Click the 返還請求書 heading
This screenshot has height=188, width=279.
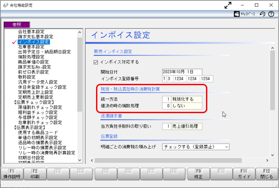tap(111, 116)
